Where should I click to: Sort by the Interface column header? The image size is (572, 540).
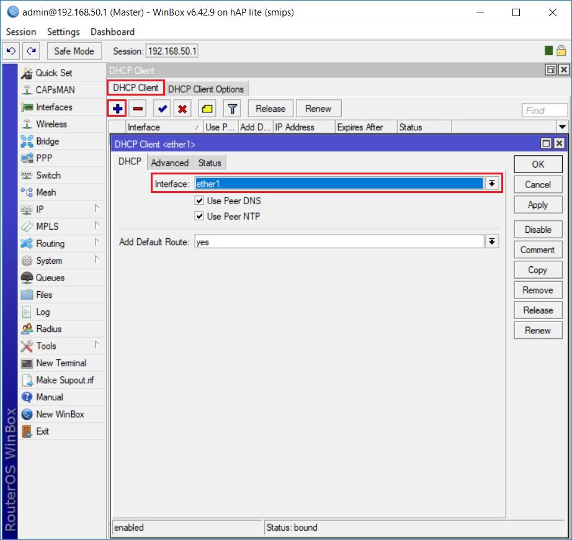pyautogui.click(x=163, y=127)
